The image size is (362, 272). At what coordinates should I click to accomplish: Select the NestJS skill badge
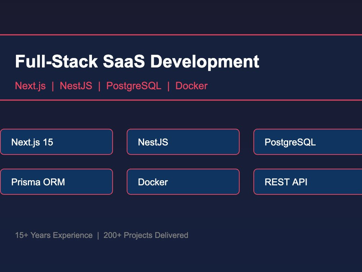click(x=183, y=142)
